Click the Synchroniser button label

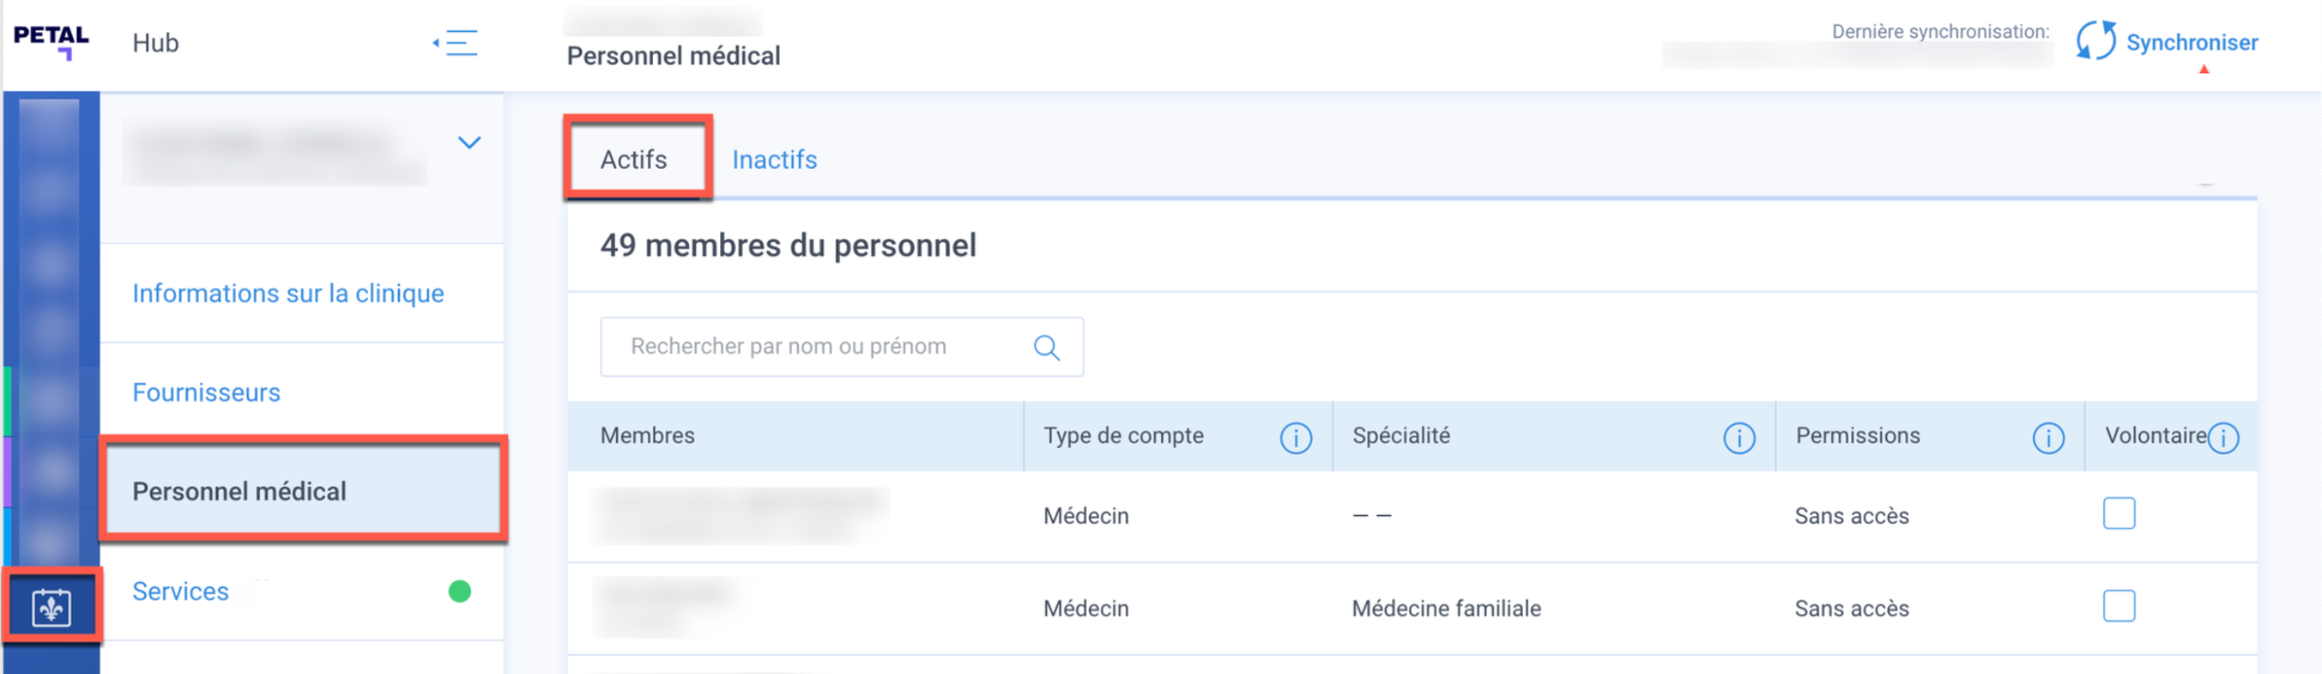pyautogui.click(x=2192, y=42)
